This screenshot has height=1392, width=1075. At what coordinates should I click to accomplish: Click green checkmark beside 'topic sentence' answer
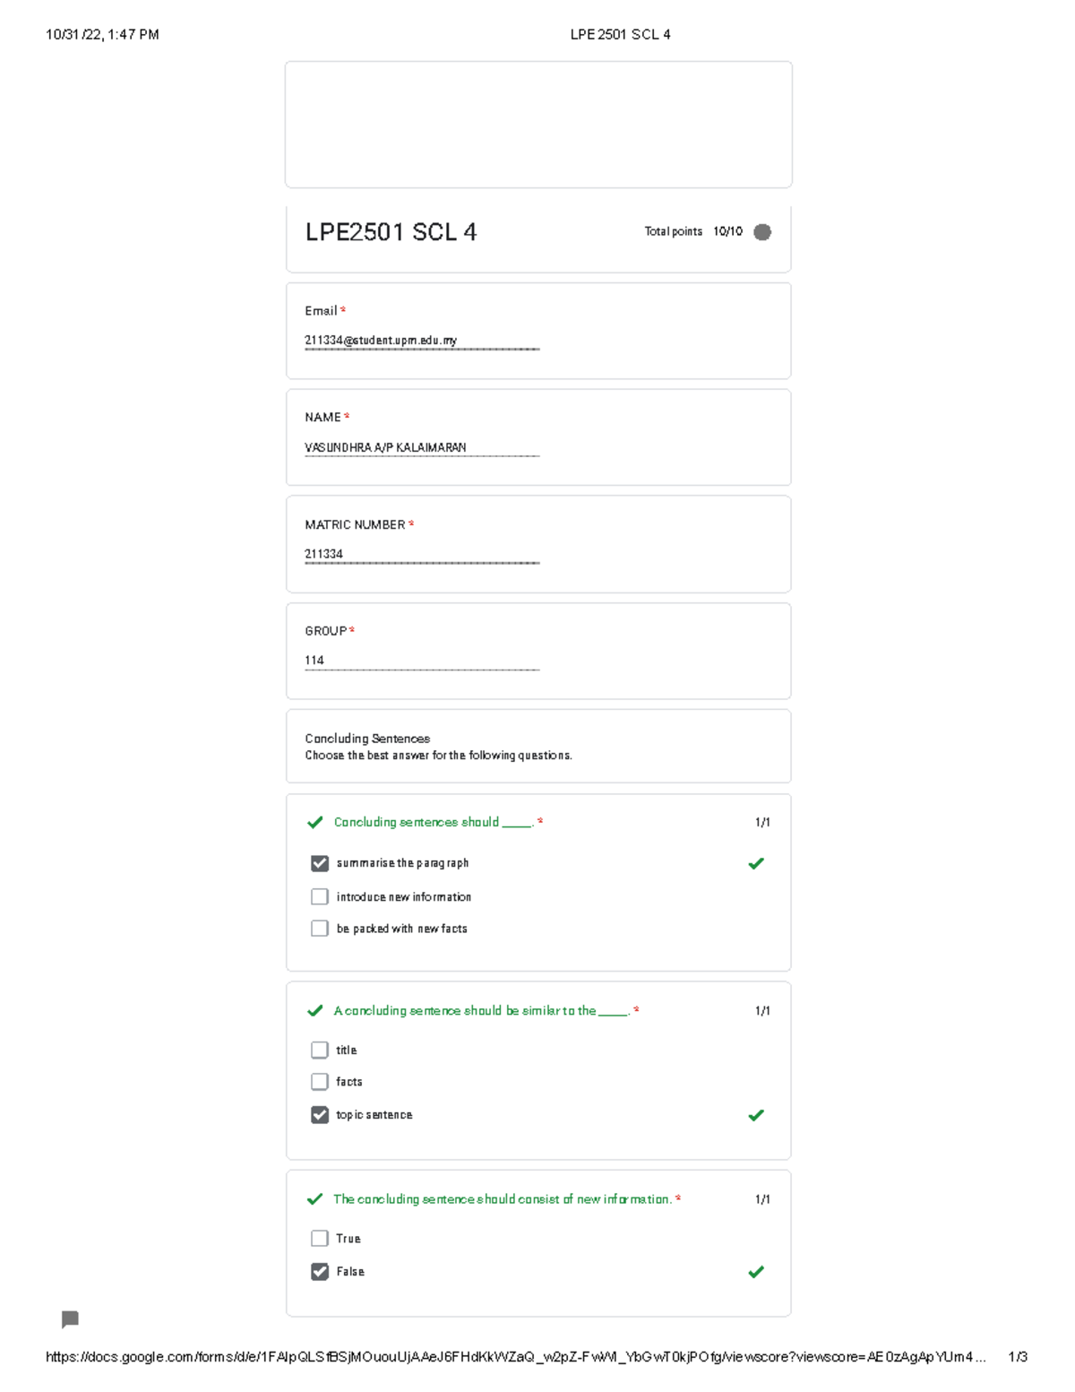[x=756, y=1115]
